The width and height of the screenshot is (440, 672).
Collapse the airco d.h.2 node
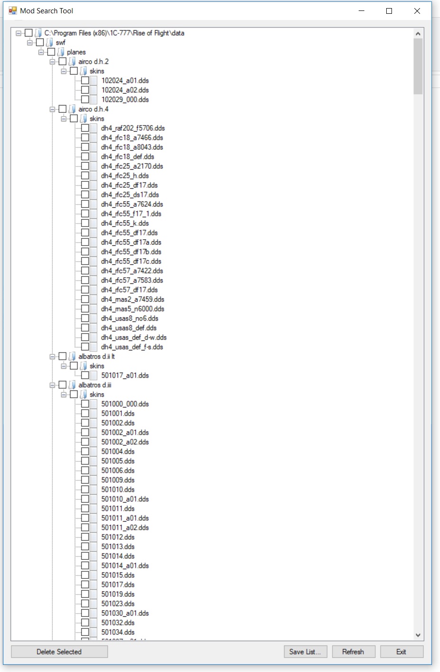pyautogui.click(x=52, y=61)
